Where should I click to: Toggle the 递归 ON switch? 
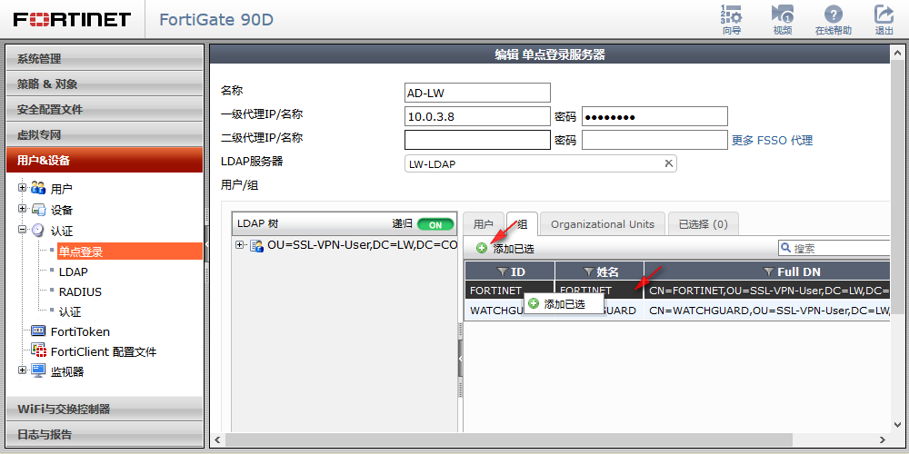coord(435,224)
